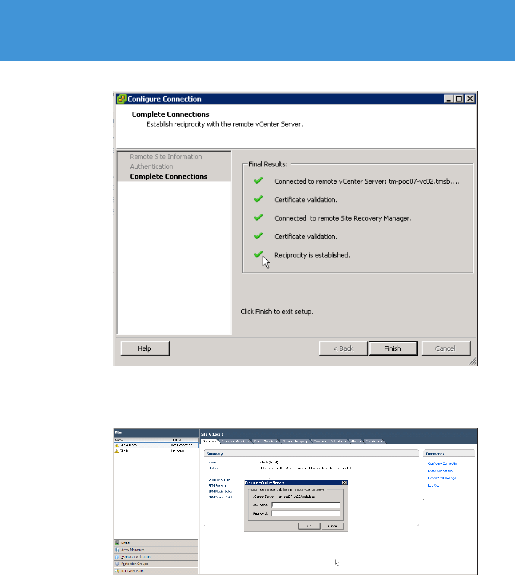The image size is (515, 575).
Task: Focus the User name input field
Action: 306,505
